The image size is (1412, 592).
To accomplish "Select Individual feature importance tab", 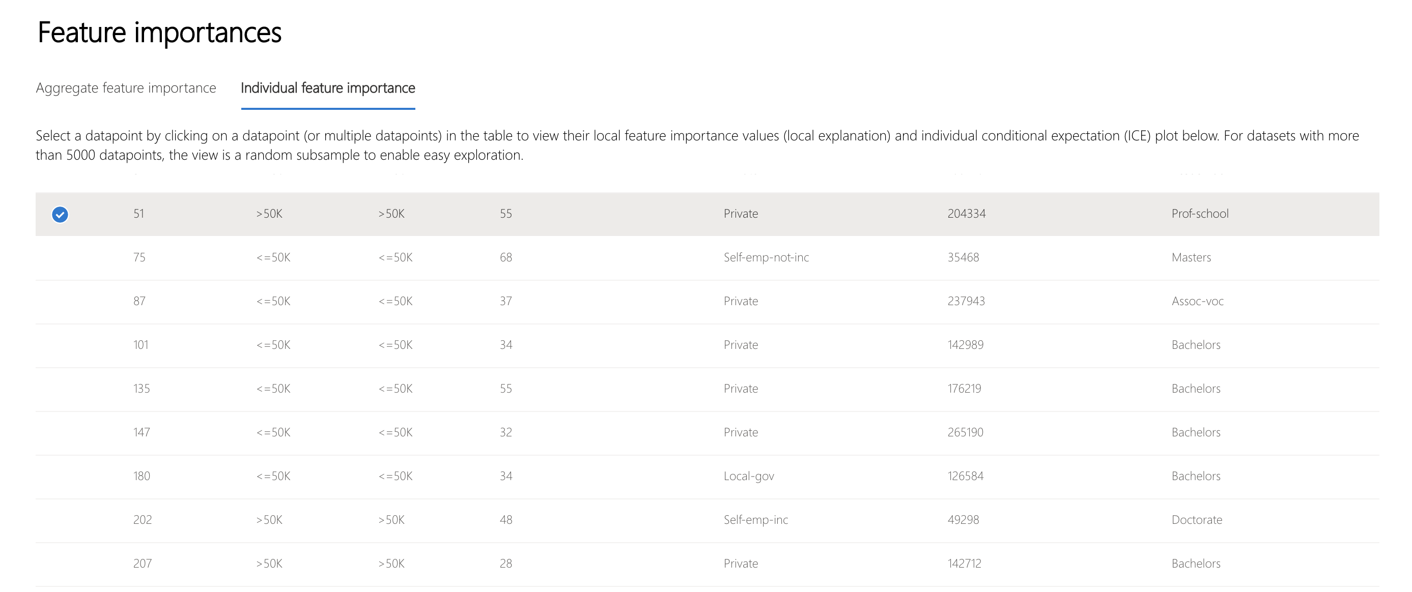I will [328, 88].
